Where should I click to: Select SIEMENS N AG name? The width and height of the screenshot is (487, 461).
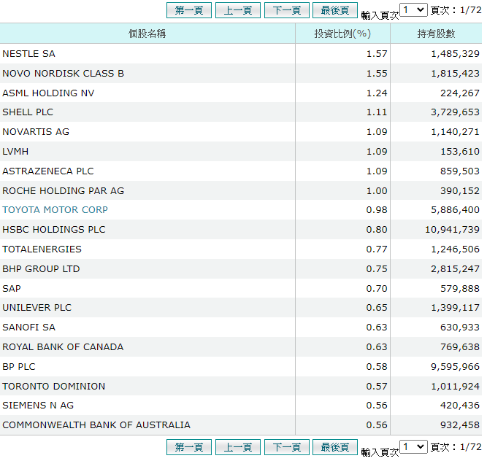[38, 405]
